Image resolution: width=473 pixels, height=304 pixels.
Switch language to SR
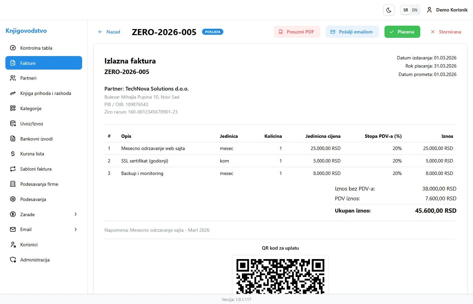click(406, 10)
